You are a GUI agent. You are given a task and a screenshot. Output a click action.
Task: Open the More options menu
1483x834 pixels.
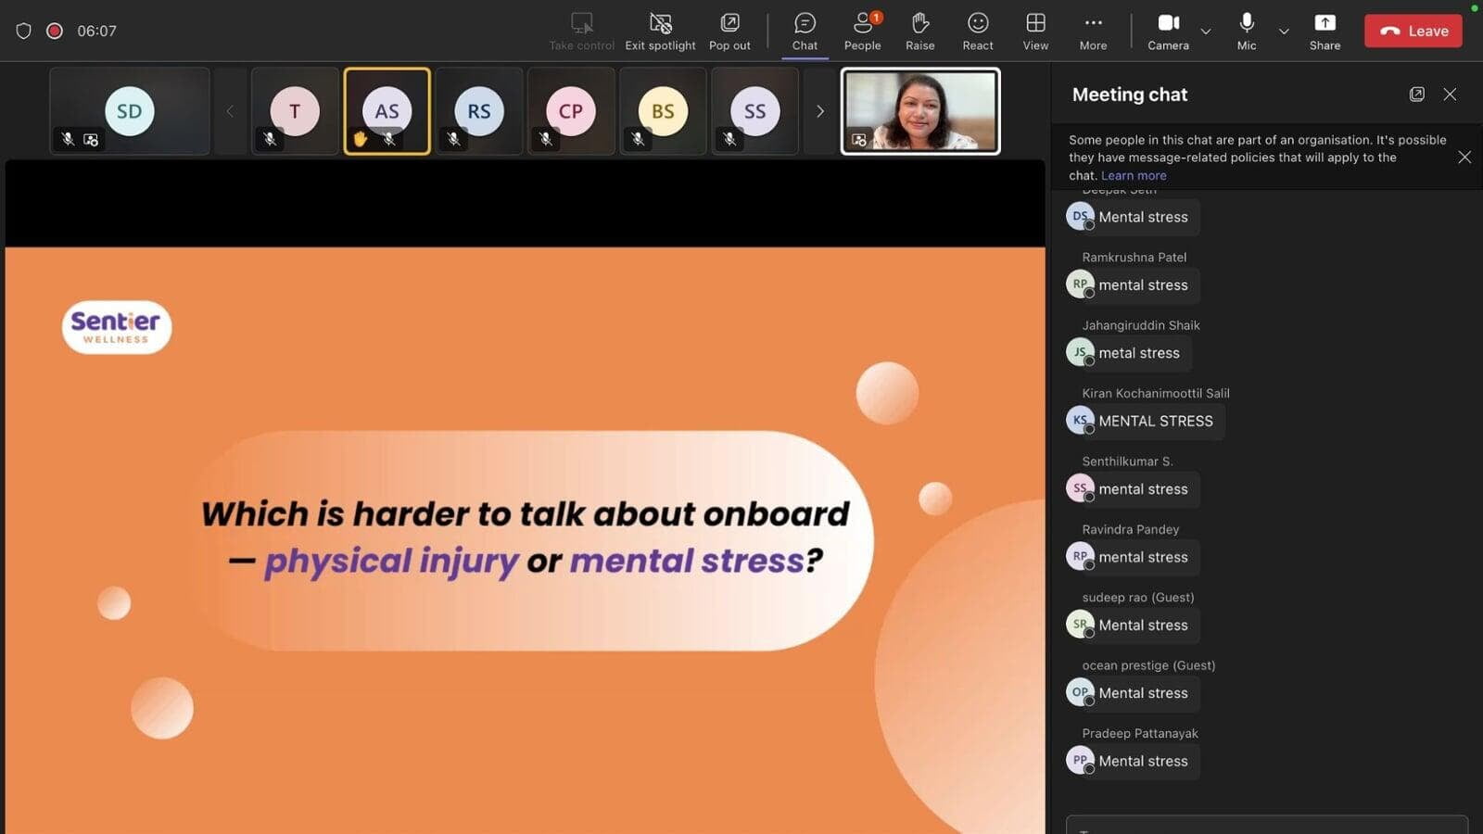[x=1093, y=31]
